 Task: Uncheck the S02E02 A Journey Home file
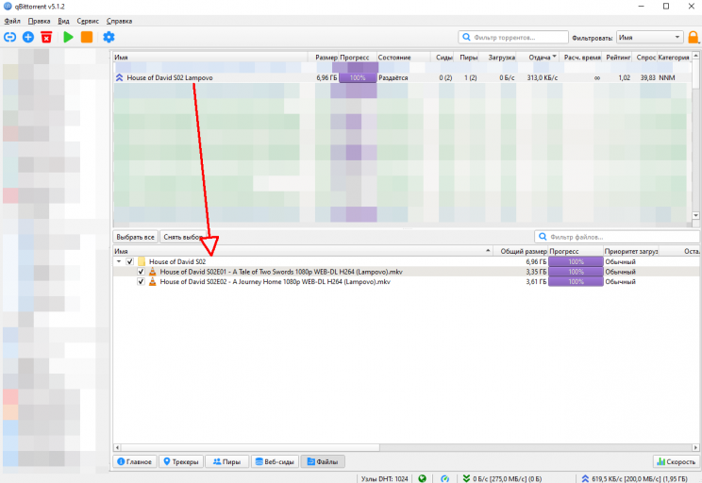point(141,281)
